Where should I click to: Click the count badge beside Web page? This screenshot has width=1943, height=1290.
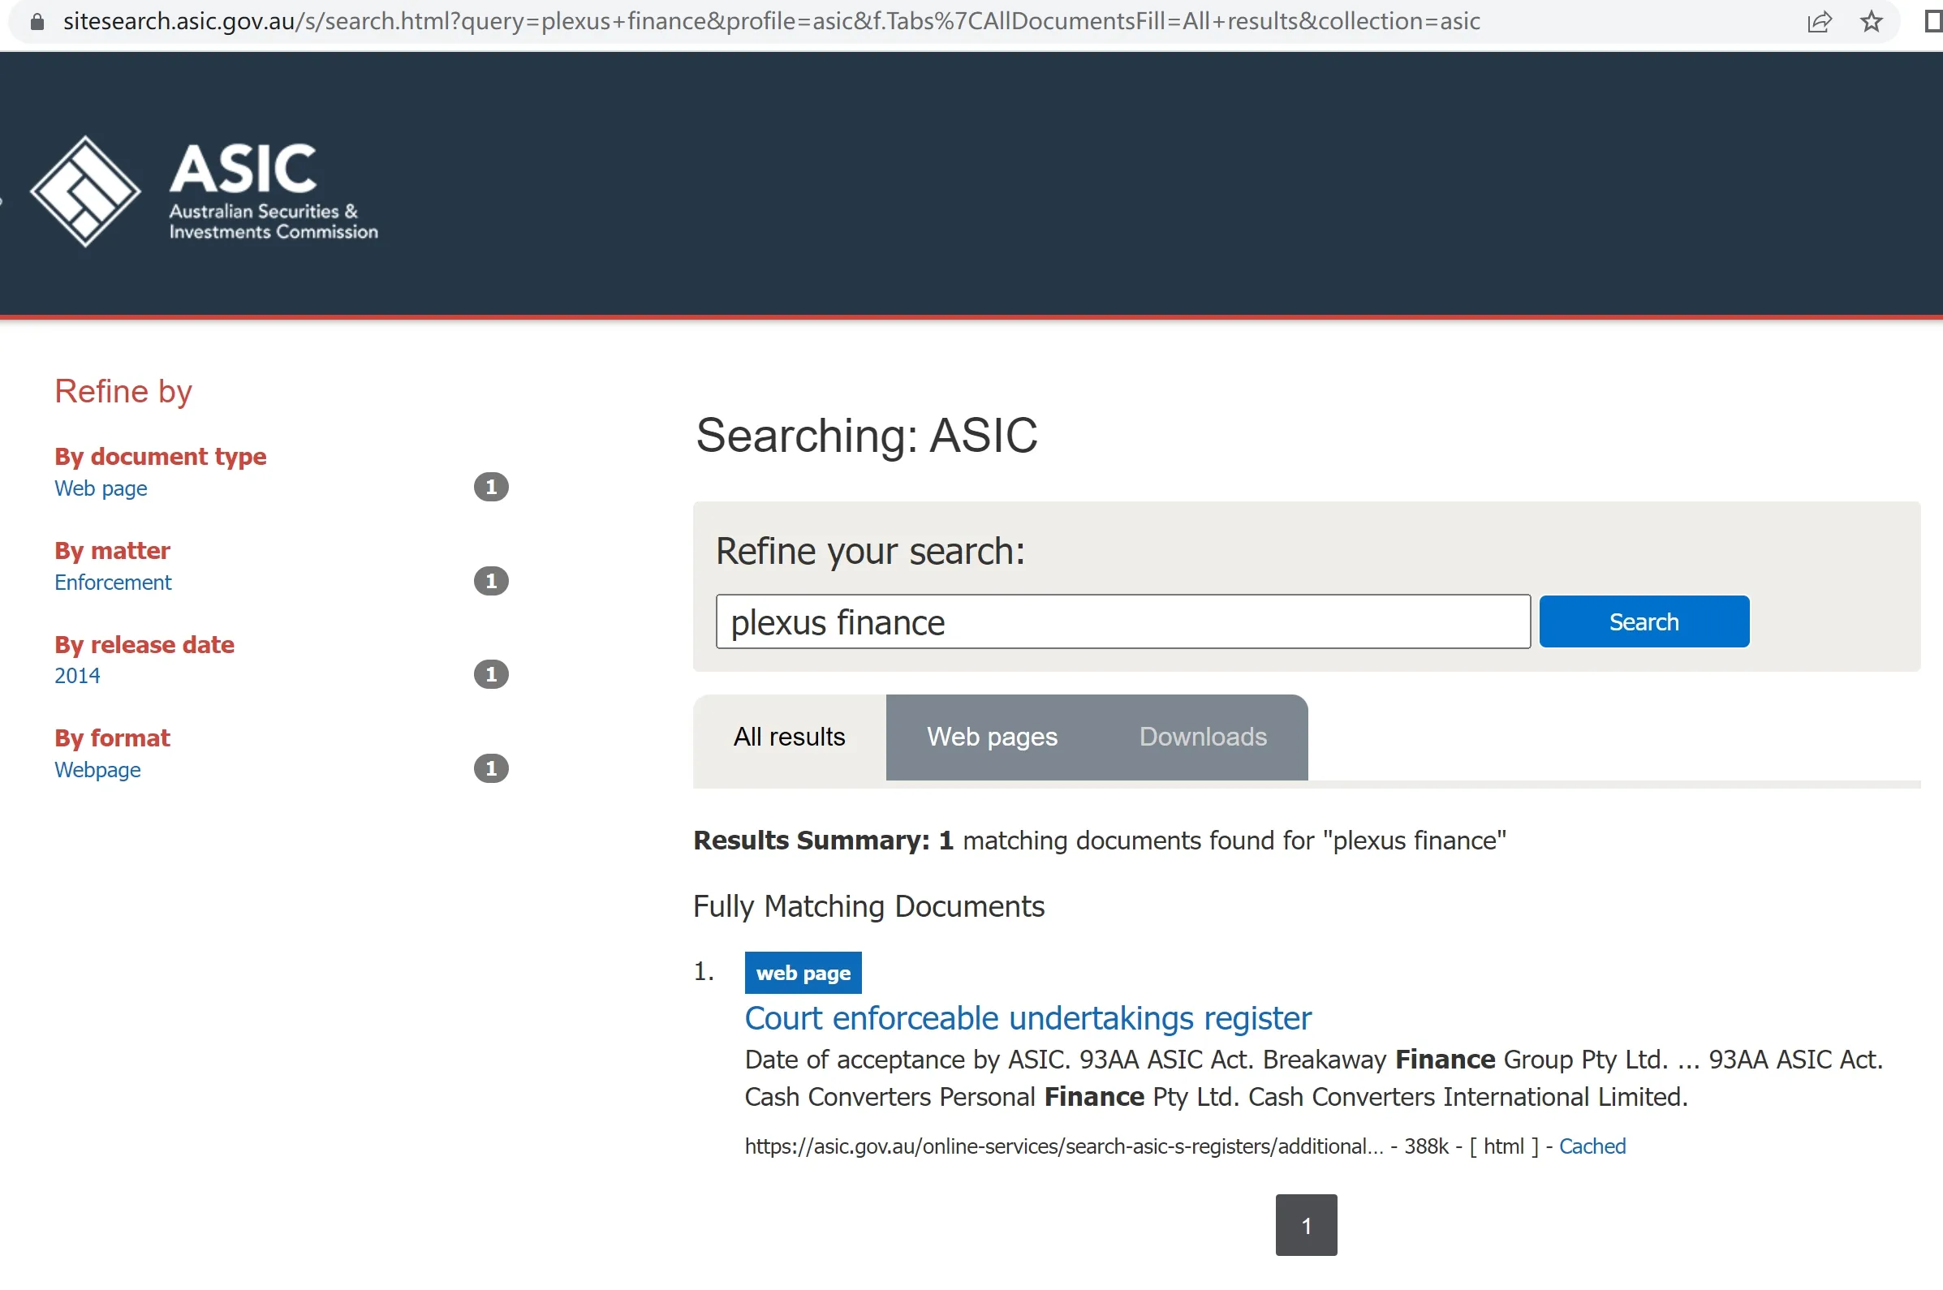491,487
